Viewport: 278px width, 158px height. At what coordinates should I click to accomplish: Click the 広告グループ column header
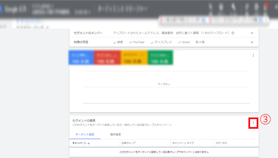tap(129, 143)
